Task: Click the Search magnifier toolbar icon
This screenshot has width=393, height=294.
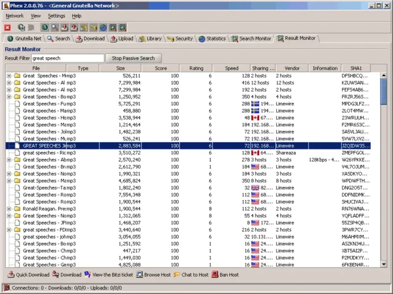Action: [55, 27]
